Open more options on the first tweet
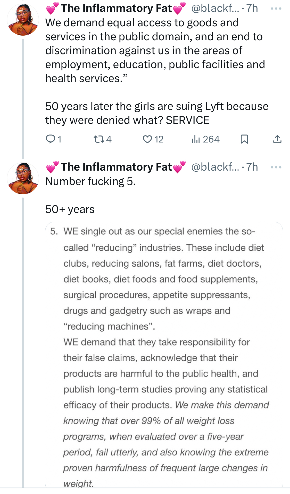The width and height of the screenshot is (290, 494). [276, 9]
